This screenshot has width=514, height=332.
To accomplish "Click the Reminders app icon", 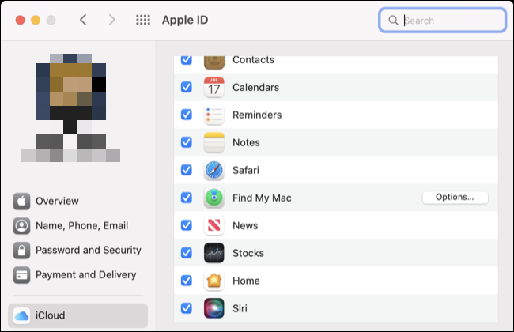I will pyautogui.click(x=214, y=115).
